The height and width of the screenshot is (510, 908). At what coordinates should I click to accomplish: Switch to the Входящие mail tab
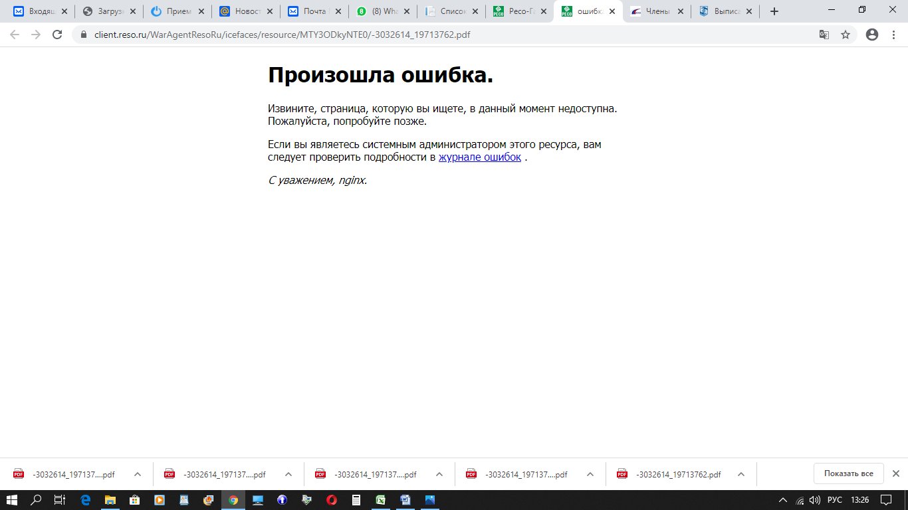(39, 11)
